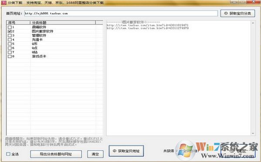Viewport: 261px width, 162px height.
Task: Click the 清空 button
Action: (x=95, y=154)
